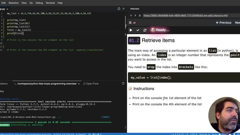Click the first = my_list[1] line

[x=19, y=30]
